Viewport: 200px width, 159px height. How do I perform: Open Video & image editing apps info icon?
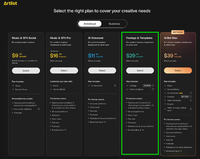tap(191, 109)
